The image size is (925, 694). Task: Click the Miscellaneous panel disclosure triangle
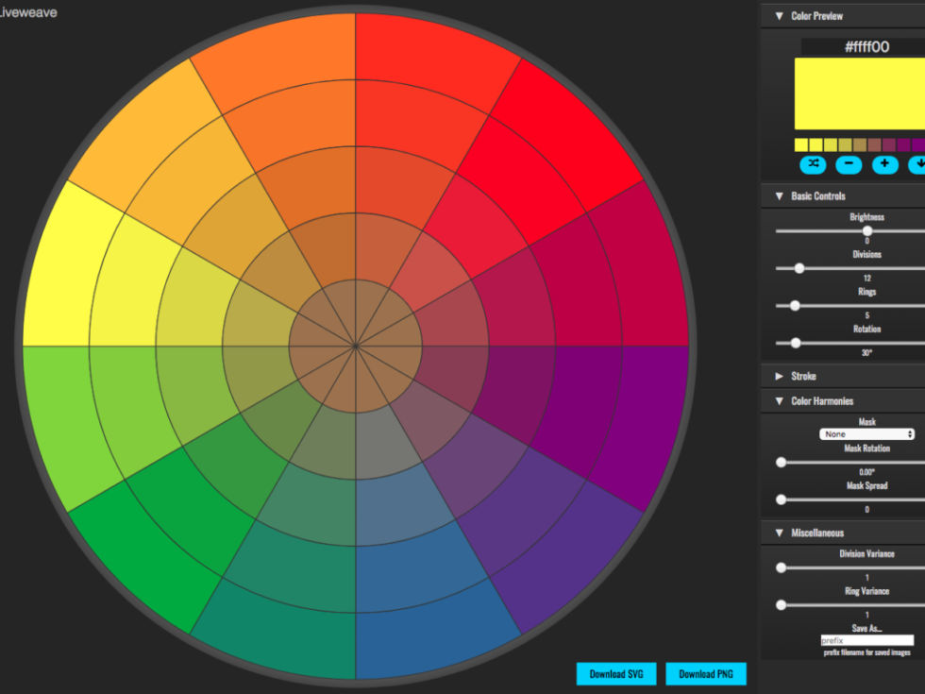click(x=779, y=533)
